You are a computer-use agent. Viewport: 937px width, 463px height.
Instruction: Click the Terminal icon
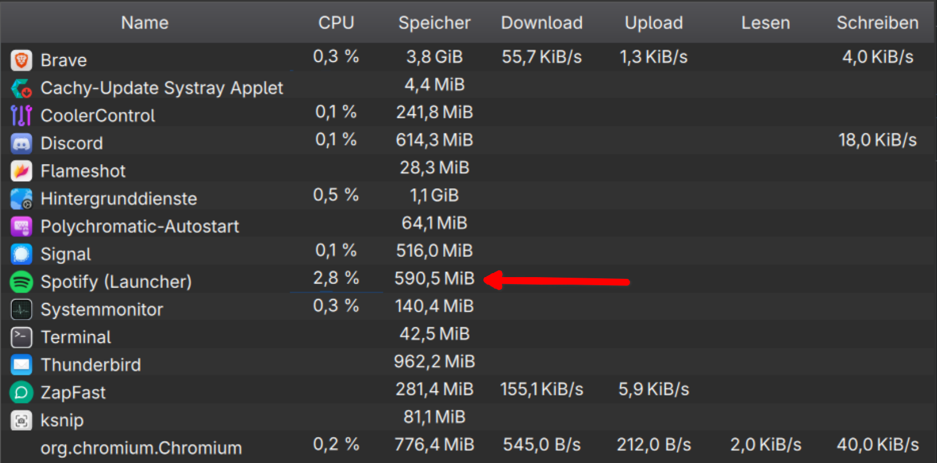click(21, 337)
